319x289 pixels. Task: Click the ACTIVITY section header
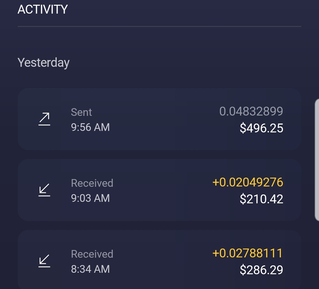click(x=43, y=9)
